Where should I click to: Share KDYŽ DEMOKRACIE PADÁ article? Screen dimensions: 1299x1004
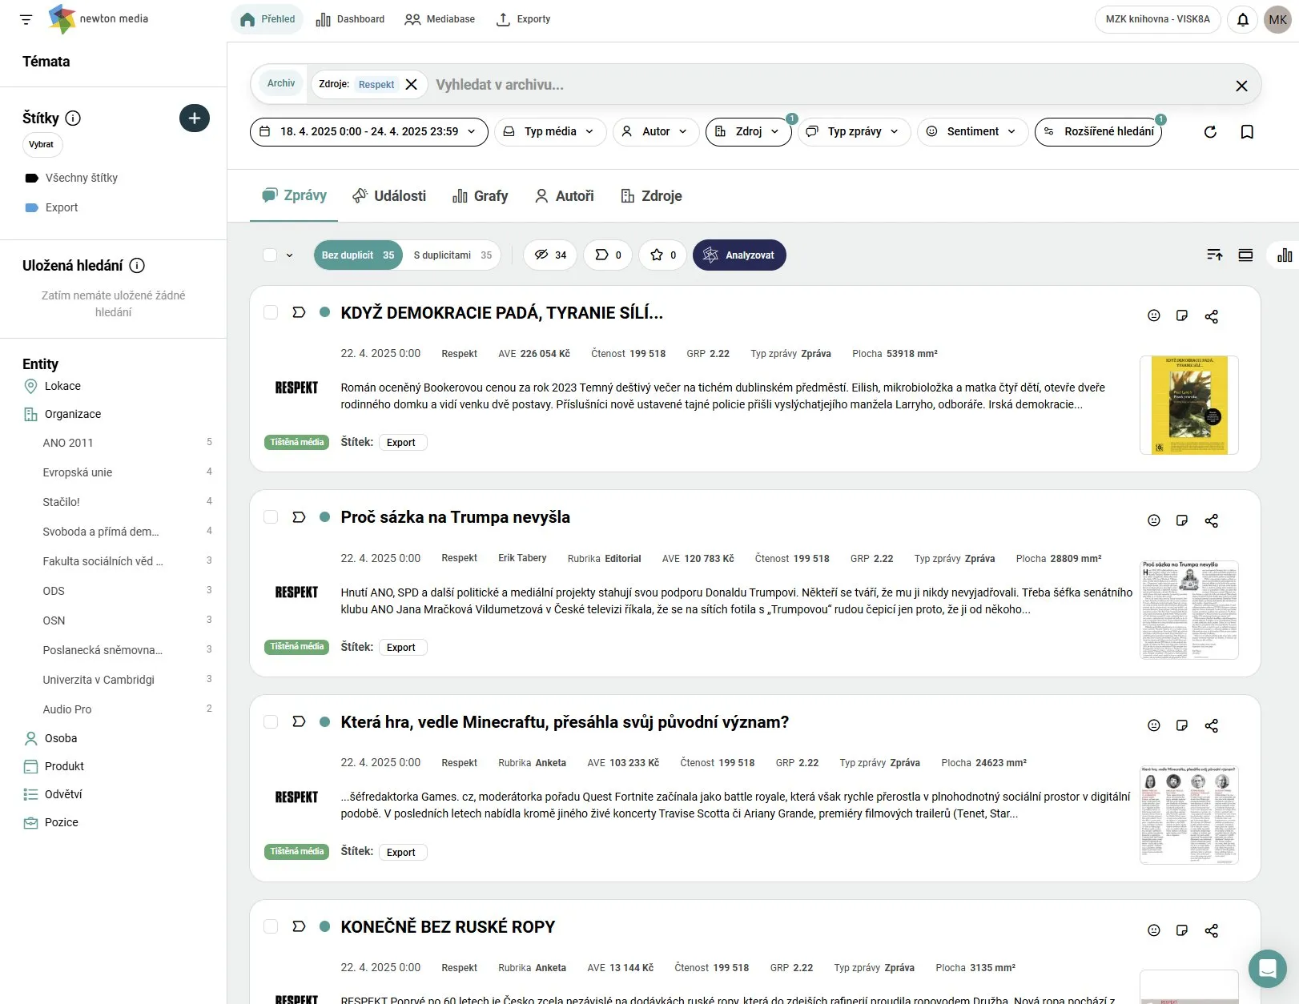(1212, 316)
